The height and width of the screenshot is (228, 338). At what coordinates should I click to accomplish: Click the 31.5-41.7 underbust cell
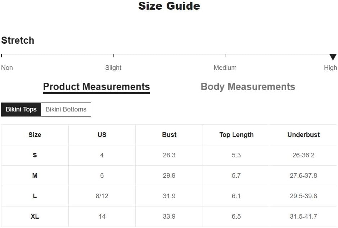[304, 217]
